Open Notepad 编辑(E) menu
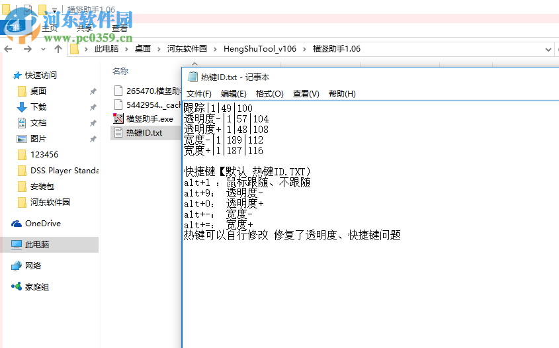 click(234, 94)
